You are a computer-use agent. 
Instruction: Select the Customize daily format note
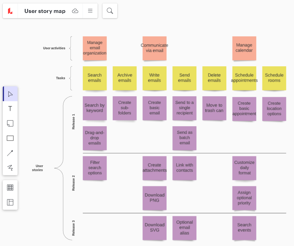pos(244,168)
